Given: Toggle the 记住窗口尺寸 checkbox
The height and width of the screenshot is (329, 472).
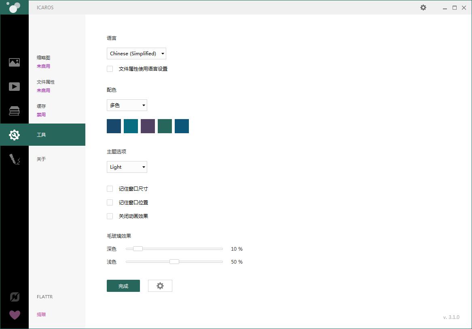Looking at the screenshot, I should tap(110, 189).
